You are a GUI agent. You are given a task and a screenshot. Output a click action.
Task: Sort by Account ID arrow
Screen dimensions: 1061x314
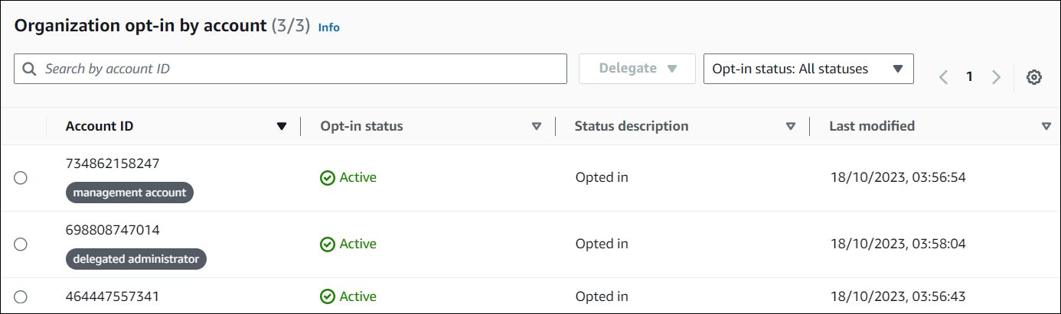pos(282,127)
